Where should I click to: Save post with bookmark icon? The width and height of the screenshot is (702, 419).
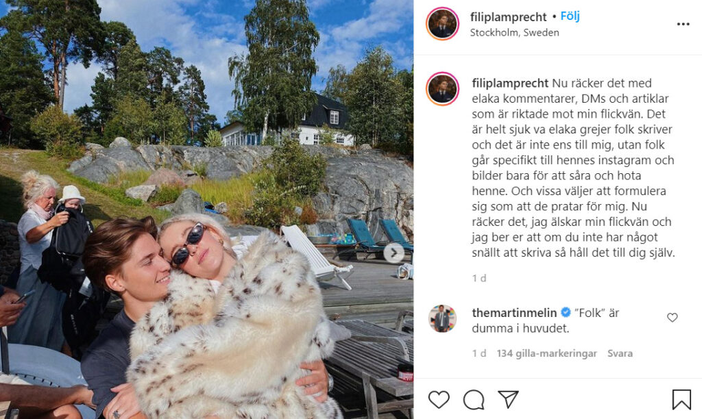click(x=681, y=399)
